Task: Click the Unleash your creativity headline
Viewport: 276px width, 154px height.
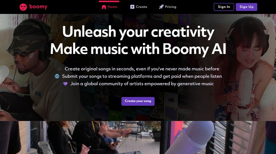Action: (138, 32)
